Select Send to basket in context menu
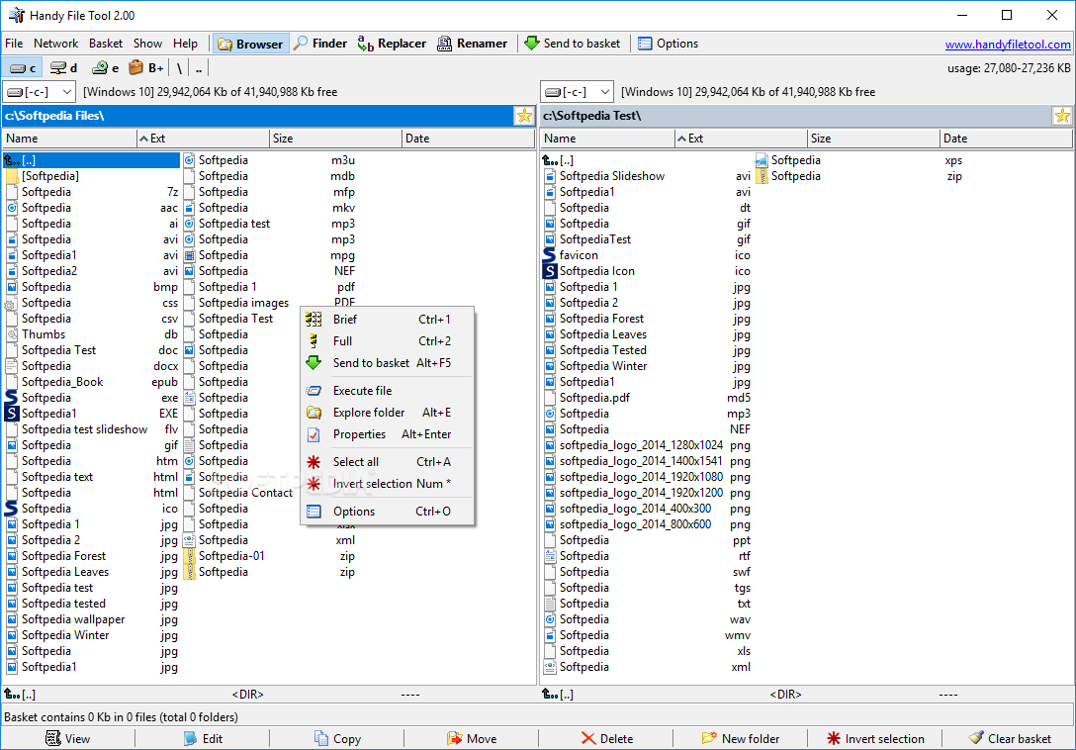 (387, 363)
